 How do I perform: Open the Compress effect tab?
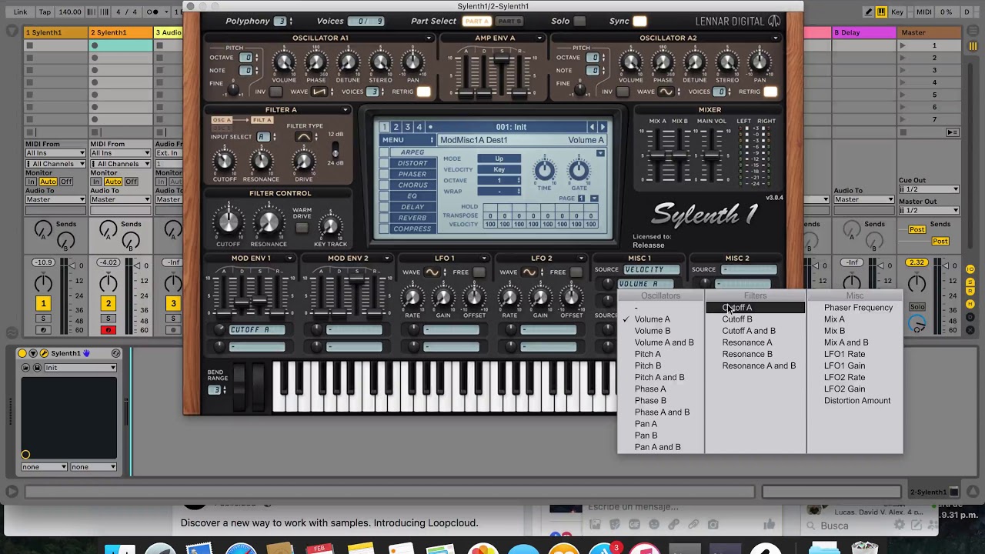click(412, 229)
